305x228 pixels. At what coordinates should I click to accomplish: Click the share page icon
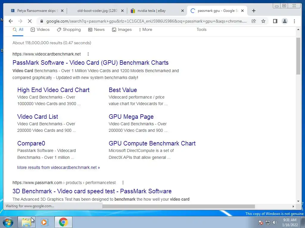pyautogui.click(x=254, y=21)
